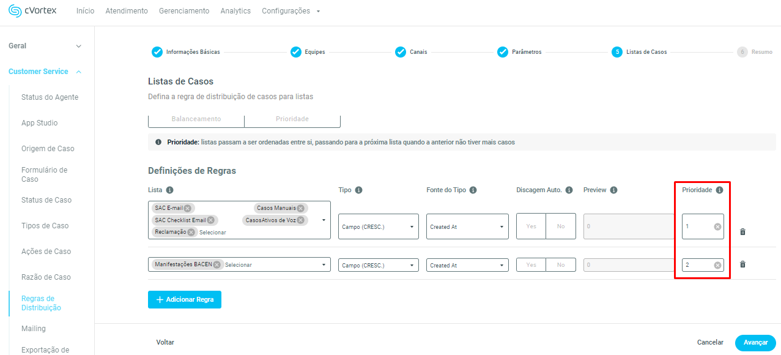The image size is (781, 355).
Task: Open the first rule Tipo dropdown
Action: click(x=378, y=227)
